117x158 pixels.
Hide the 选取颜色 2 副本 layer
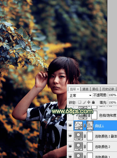click(70, 136)
